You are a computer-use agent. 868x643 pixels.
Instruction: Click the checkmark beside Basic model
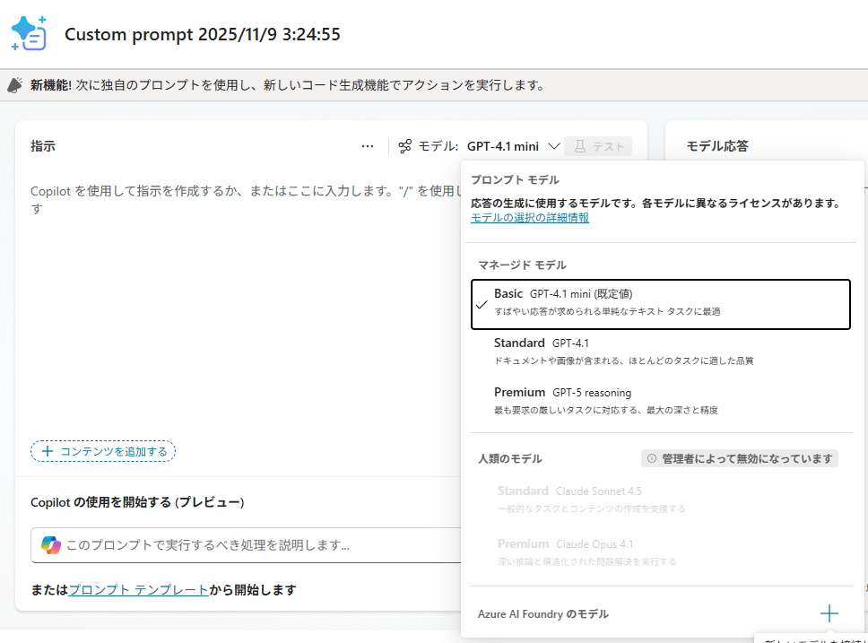482,305
